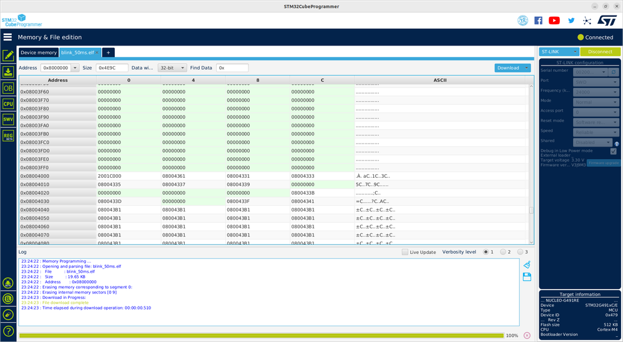This screenshot has width=623, height=342.
Task: Expand the Address dropdown arrow
Action: pyautogui.click(x=75, y=68)
